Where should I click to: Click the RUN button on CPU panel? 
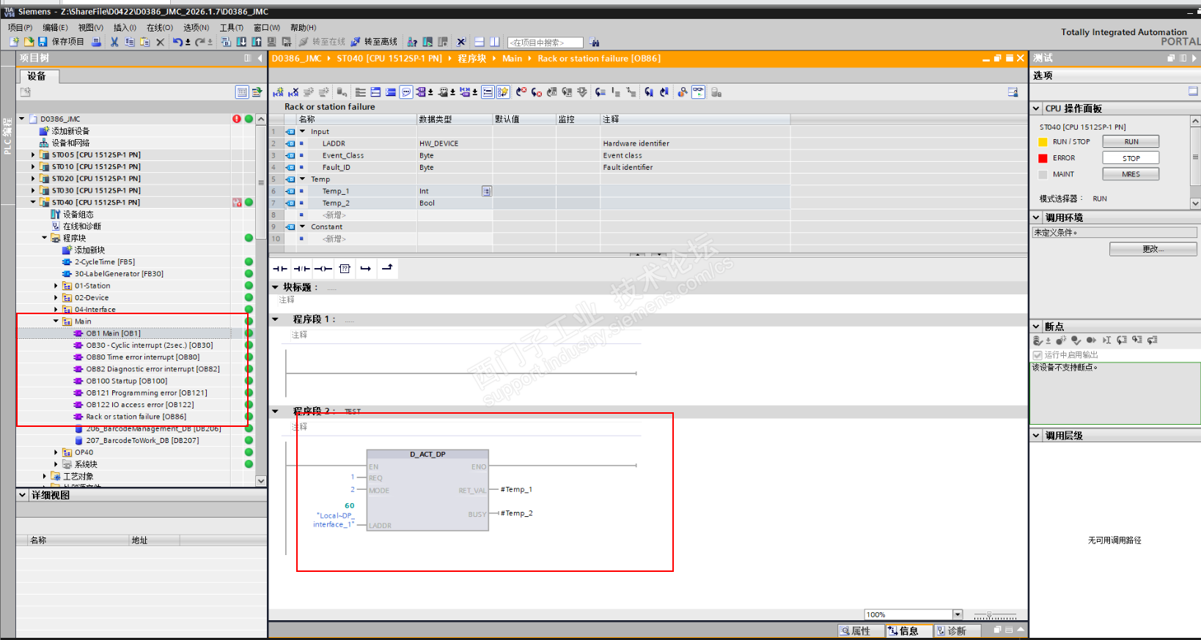1131,141
